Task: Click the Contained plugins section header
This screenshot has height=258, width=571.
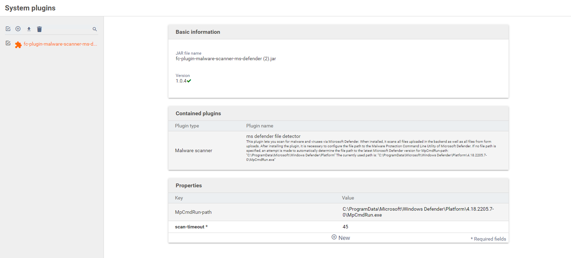Action: (x=198, y=114)
